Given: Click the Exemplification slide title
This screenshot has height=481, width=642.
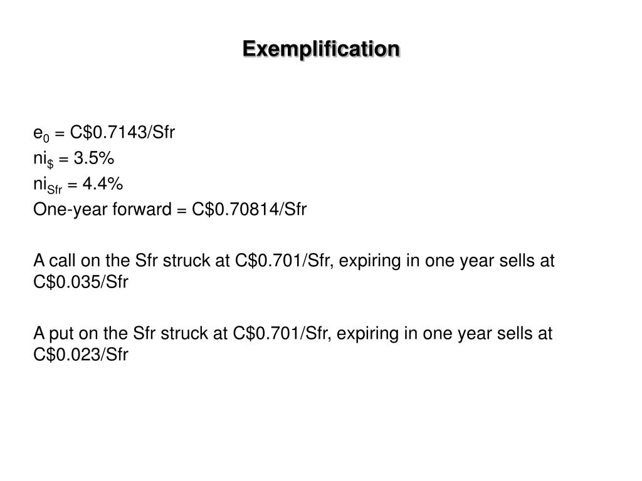Looking at the screenshot, I should coord(321,49).
